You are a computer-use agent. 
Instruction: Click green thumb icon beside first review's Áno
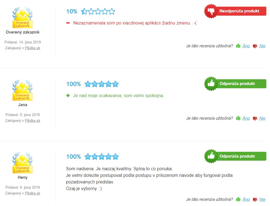point(238,46)
